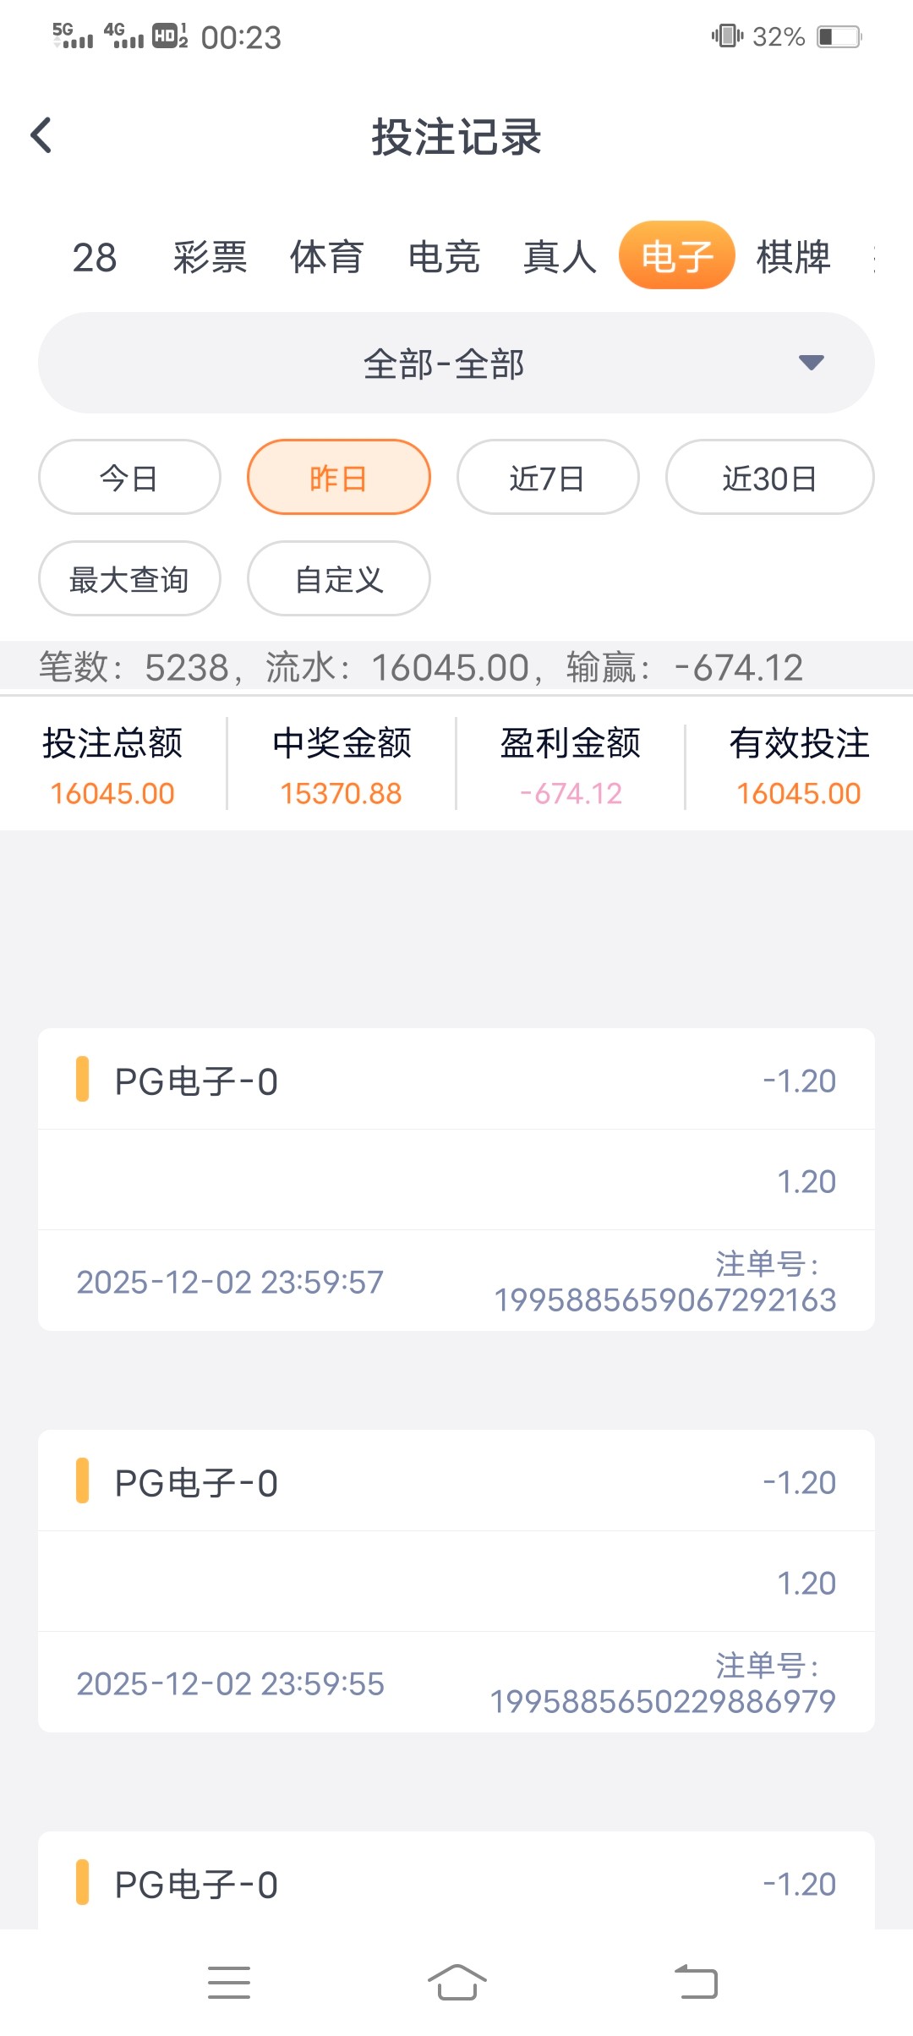Switch to the 体育 tab

[326, 256]
